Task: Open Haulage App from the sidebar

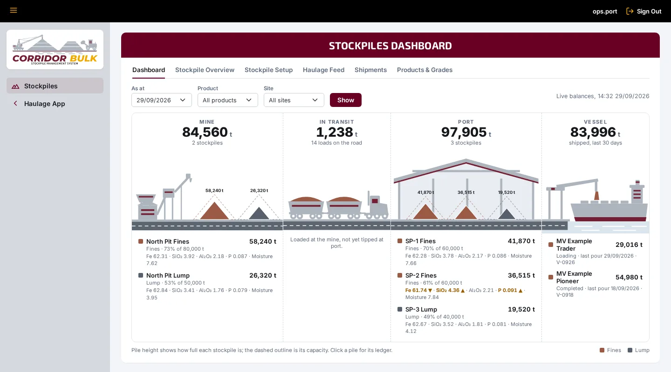Action: click(55, 104)
